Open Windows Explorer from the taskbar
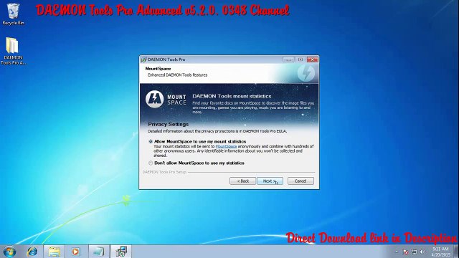 55,252
